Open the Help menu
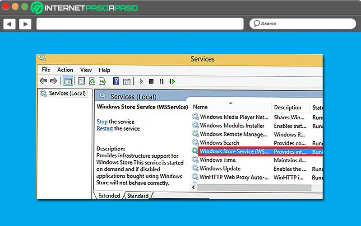361x226 pixels. click(x=104, y=70)
